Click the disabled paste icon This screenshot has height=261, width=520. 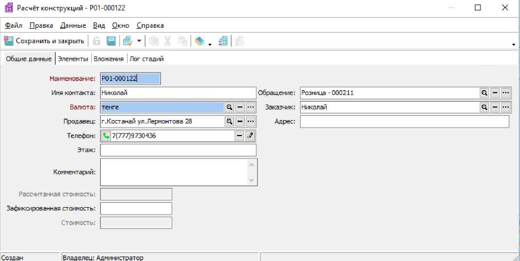click(182, 41)
